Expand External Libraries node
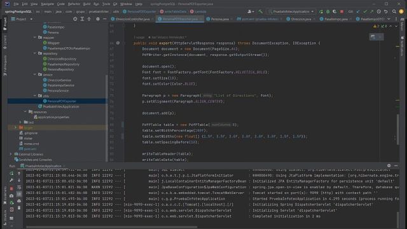 click(11, 154)
